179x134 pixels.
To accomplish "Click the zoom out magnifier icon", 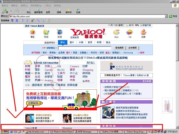I will [x=43, y=21].
